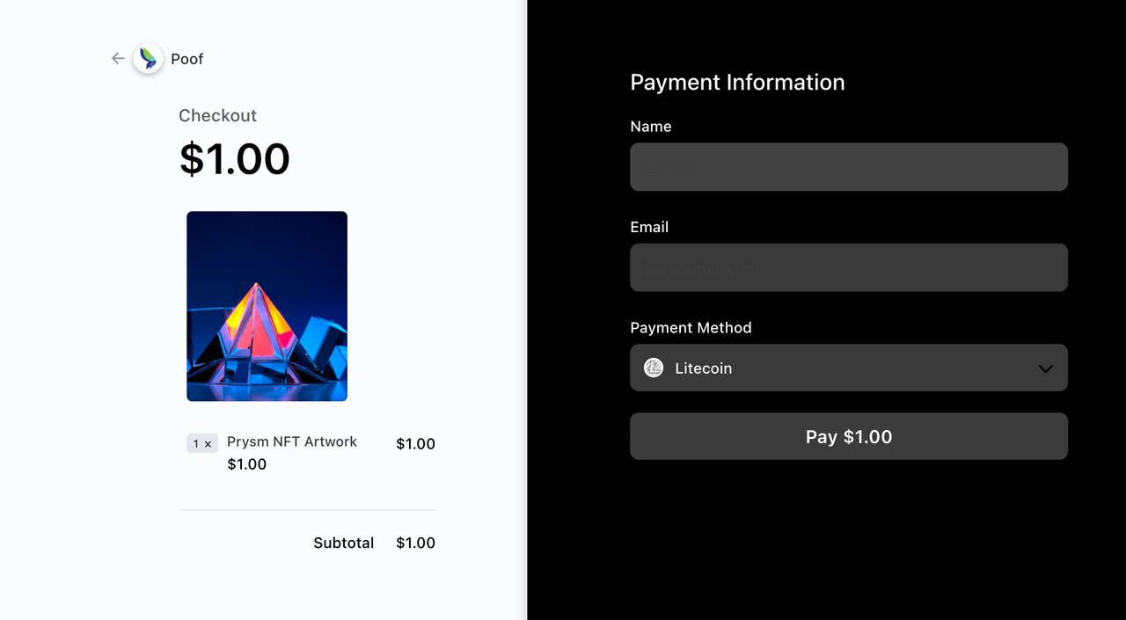Click the Email field label
This screenshot has height=620, width=1126.
pos(649,227)
